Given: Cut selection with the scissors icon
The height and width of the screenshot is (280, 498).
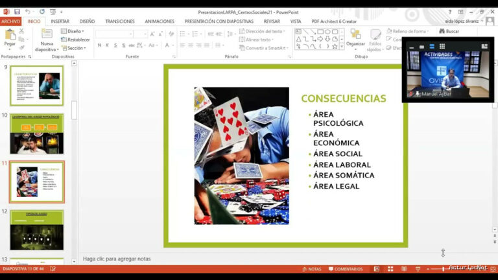Looking at the screenshot, I should pos(21,31).
